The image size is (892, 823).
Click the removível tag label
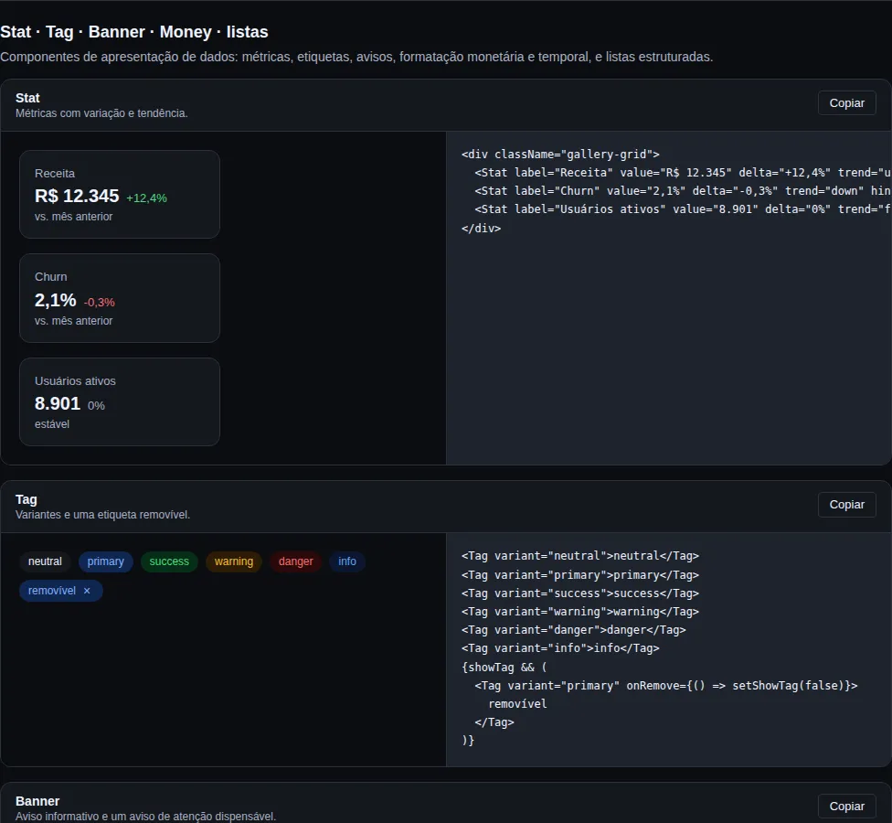(x=52, y=591)
